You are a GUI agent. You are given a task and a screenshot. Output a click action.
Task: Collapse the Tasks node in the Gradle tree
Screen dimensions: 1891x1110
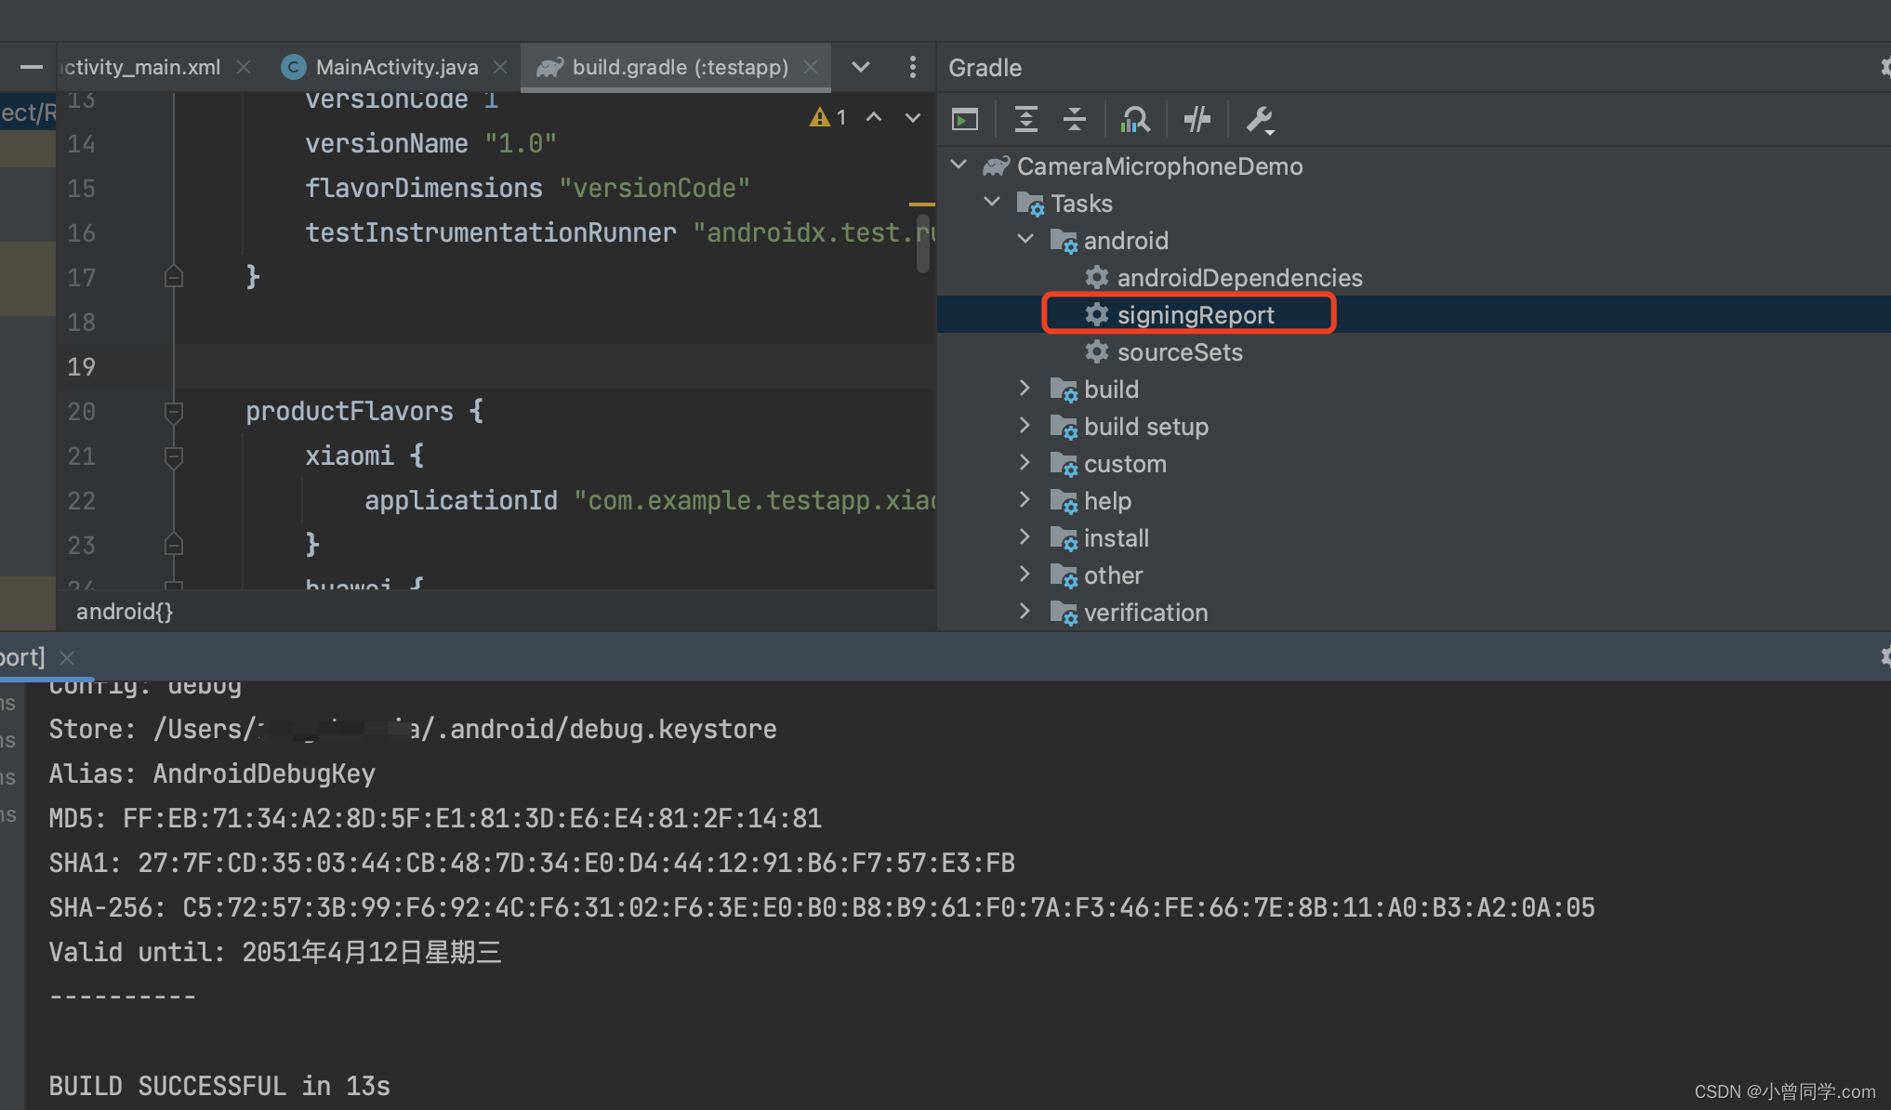coord(991,202)
